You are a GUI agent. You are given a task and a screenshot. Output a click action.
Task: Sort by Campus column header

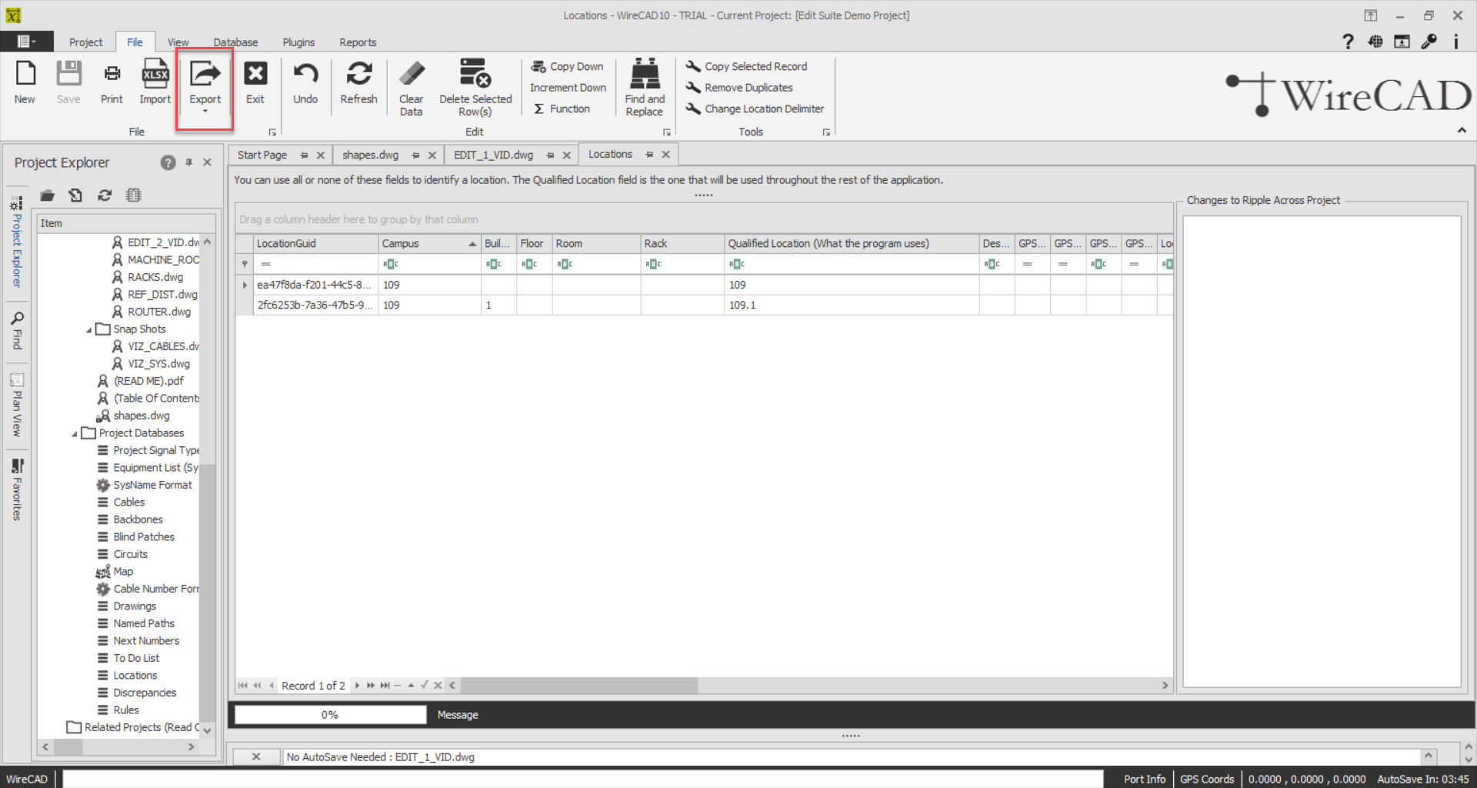click(x=428, y=243)
